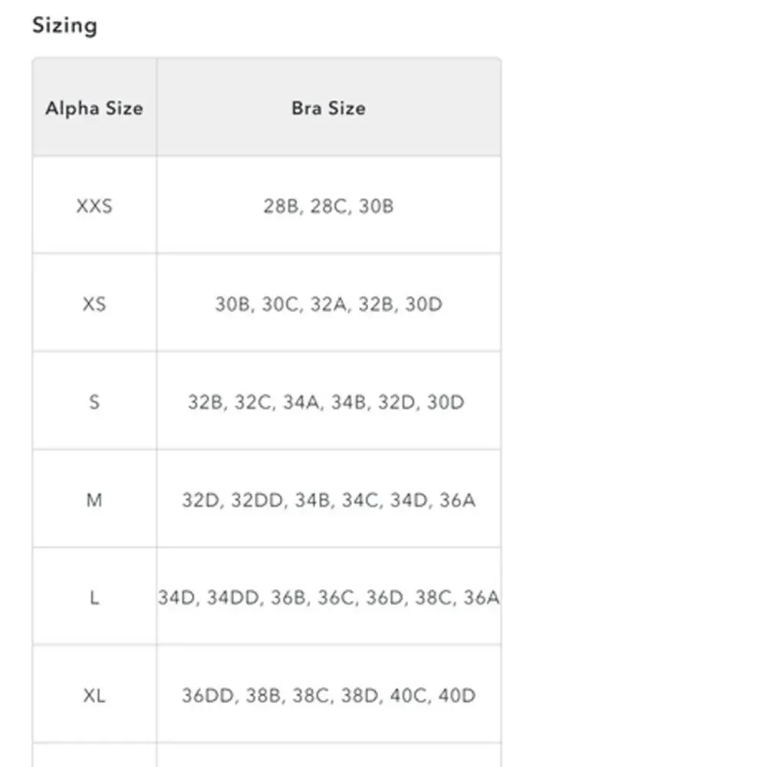Select the Alpha Size column header
Screen dimensions: 767x767
(x=94, y=107)
